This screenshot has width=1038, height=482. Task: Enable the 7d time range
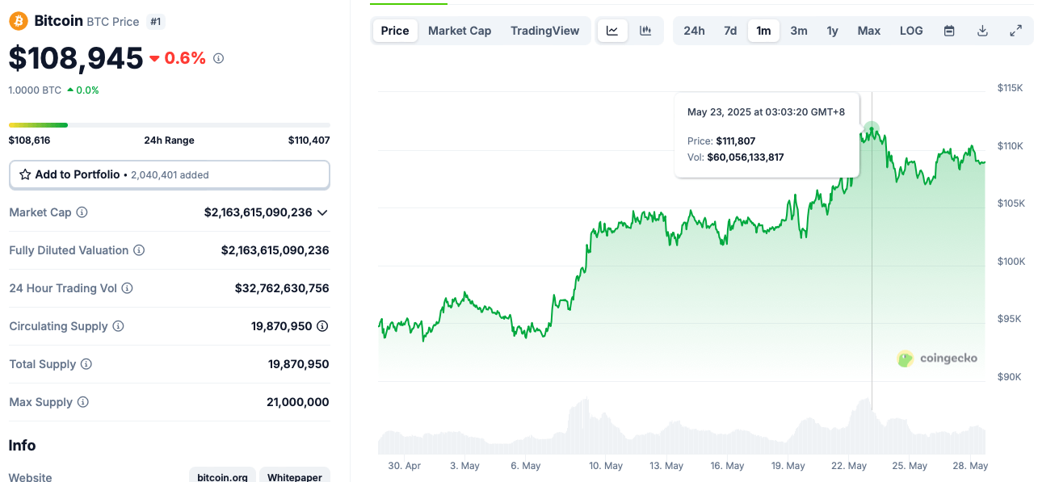pyautogui.click(x=729, y=30)
